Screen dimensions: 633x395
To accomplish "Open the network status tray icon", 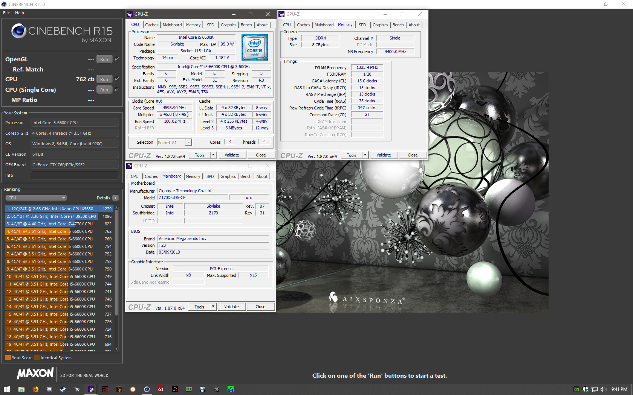I will pos(595,389).
